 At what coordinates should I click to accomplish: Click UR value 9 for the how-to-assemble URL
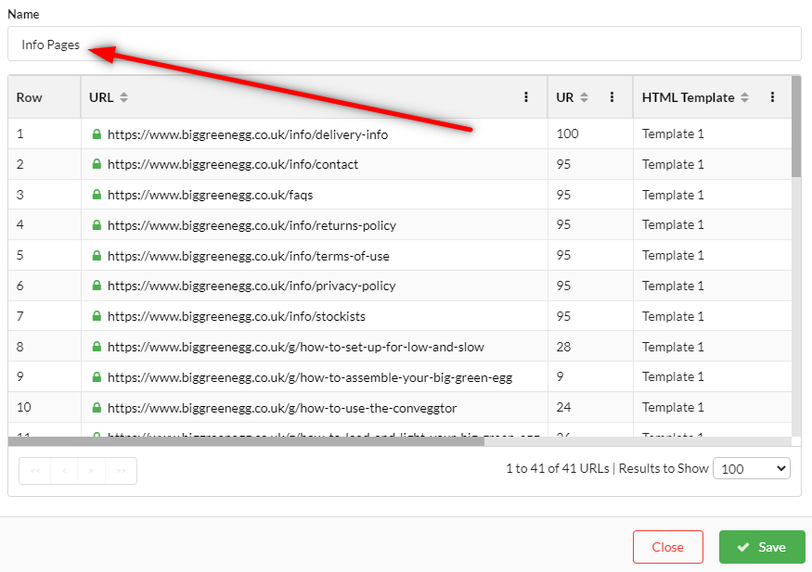click(560, 377)
